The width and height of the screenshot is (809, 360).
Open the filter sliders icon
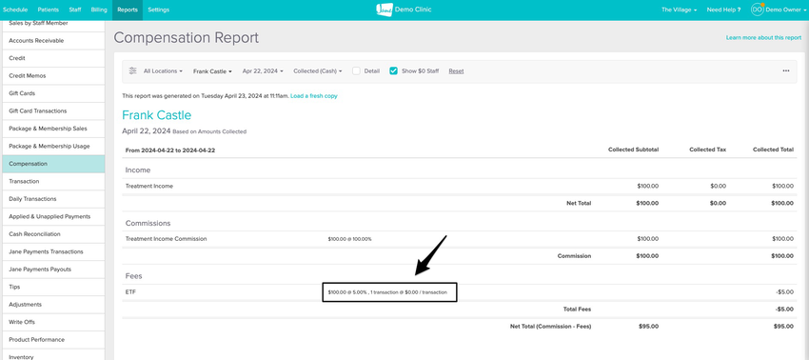coord(132,70)
